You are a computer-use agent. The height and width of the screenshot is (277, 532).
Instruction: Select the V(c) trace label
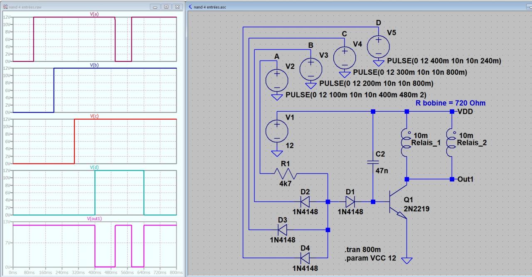(x=94, y=116)
